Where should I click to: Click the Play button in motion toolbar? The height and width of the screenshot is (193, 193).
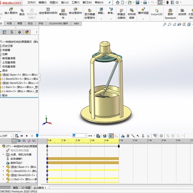point(27,136)
